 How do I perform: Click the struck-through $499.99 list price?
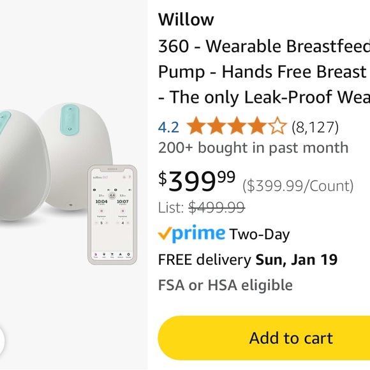216,208
